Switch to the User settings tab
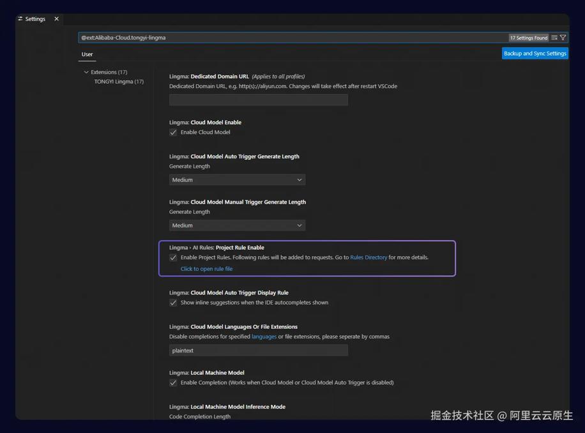The image size is (585, 433). [87, 54]
